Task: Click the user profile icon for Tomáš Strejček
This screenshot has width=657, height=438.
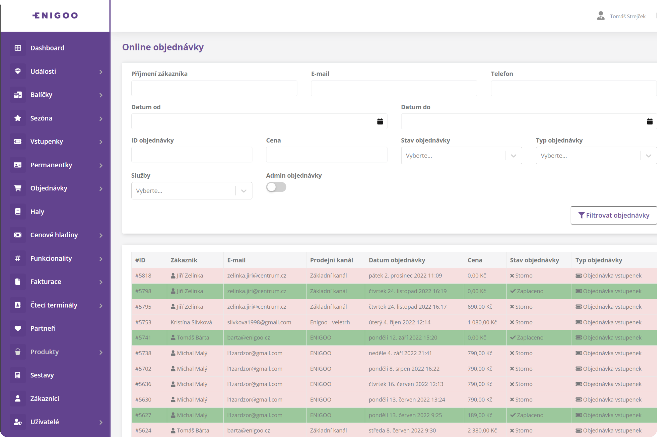Action: (600, 16)
